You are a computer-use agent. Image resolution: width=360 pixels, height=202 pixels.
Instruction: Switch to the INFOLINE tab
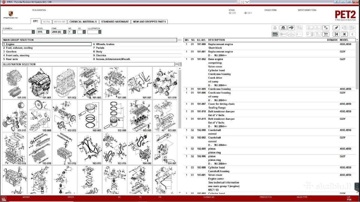60,22
